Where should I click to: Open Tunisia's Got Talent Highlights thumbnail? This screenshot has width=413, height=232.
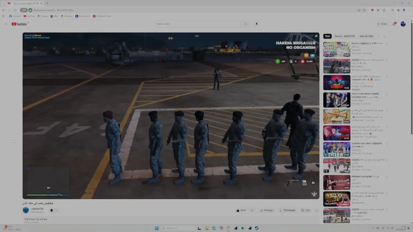(x=337, y=150)
